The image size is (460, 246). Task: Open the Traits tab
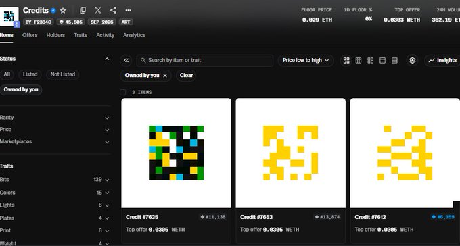pos(80,35)
